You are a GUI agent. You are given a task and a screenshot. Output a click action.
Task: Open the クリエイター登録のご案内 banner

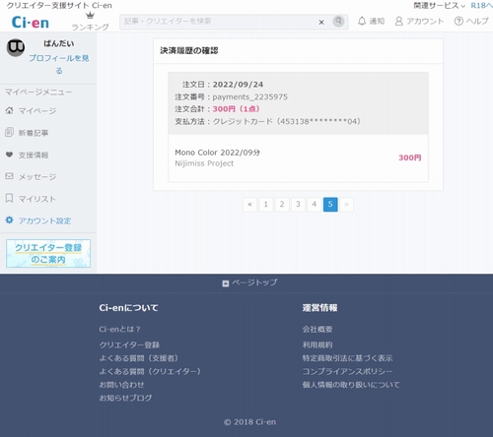coord(48,253)
